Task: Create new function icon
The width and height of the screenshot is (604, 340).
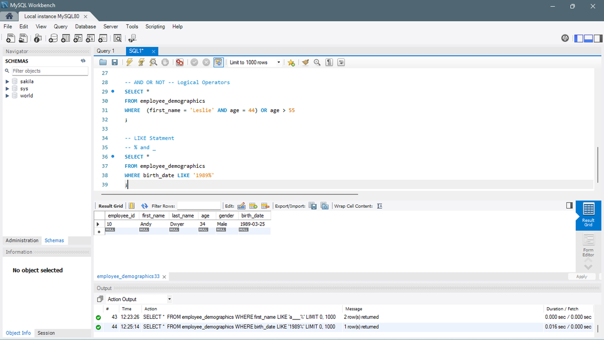Action: tap(102, 38)
